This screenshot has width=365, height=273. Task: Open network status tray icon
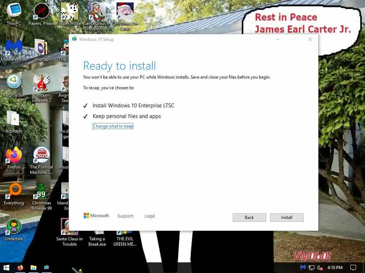[x=311, y=268]
